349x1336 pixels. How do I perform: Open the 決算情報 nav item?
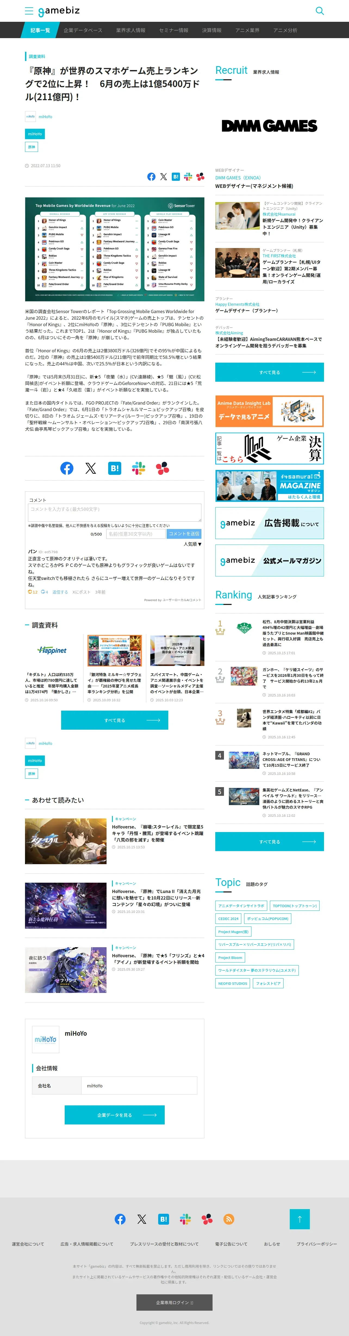(212, 30)
